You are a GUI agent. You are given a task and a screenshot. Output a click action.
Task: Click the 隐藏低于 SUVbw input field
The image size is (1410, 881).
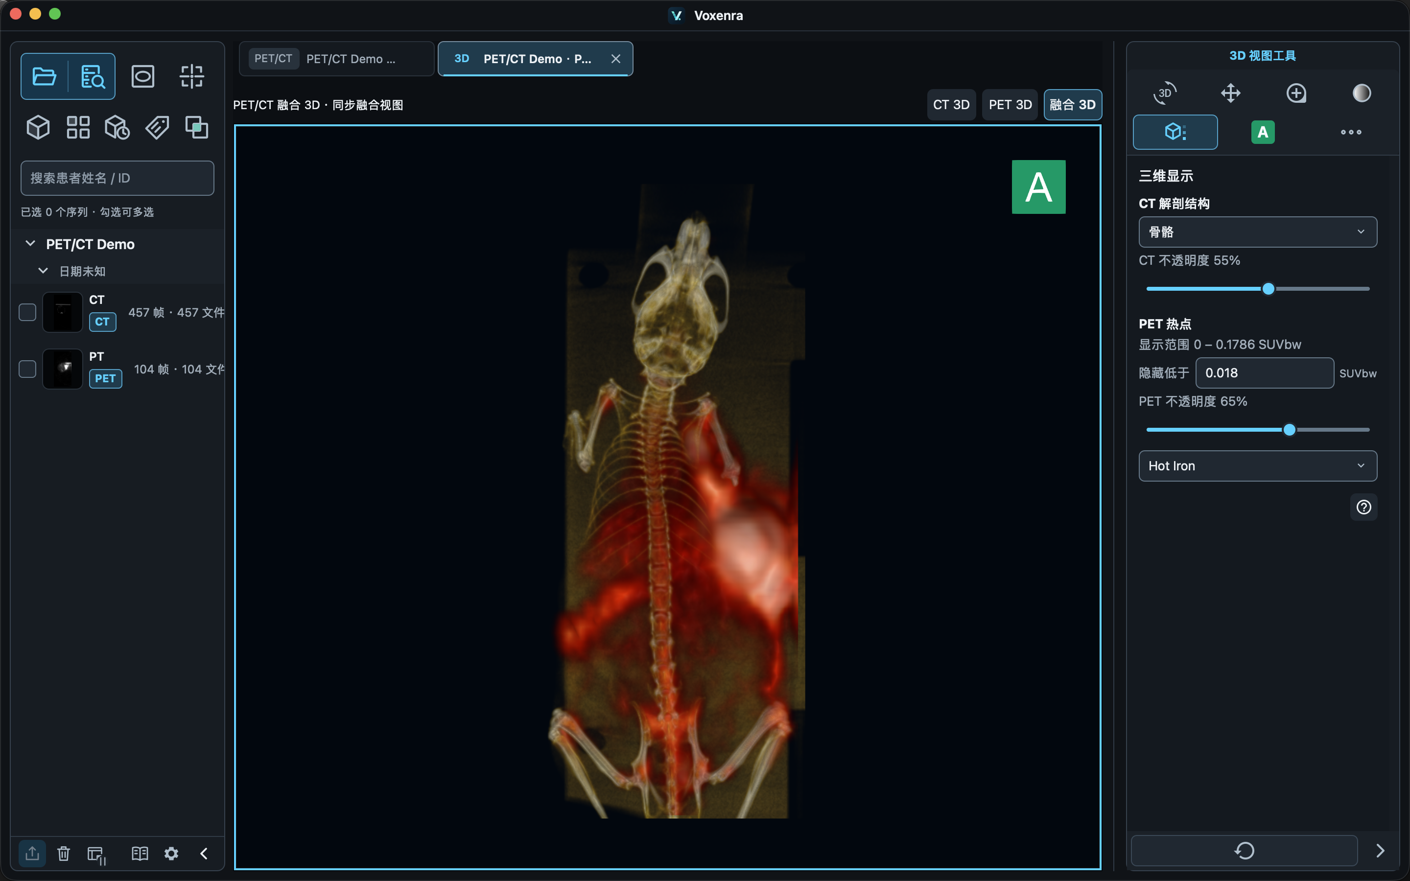tap(1264, 373)
